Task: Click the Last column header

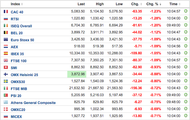Action: [x=81, y=4]
